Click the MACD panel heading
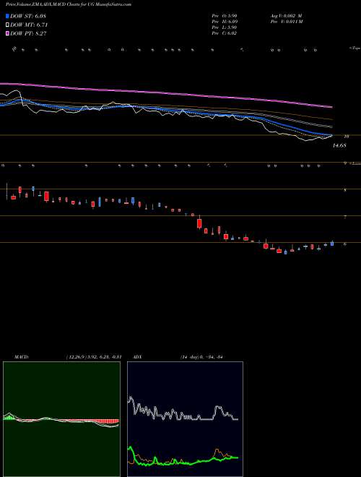Screen dimensions: 361x477 [x=22, y=357]
